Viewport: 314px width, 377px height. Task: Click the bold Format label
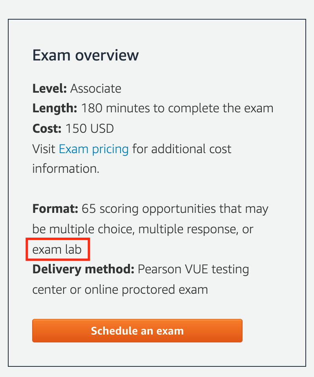click(55, 209)
